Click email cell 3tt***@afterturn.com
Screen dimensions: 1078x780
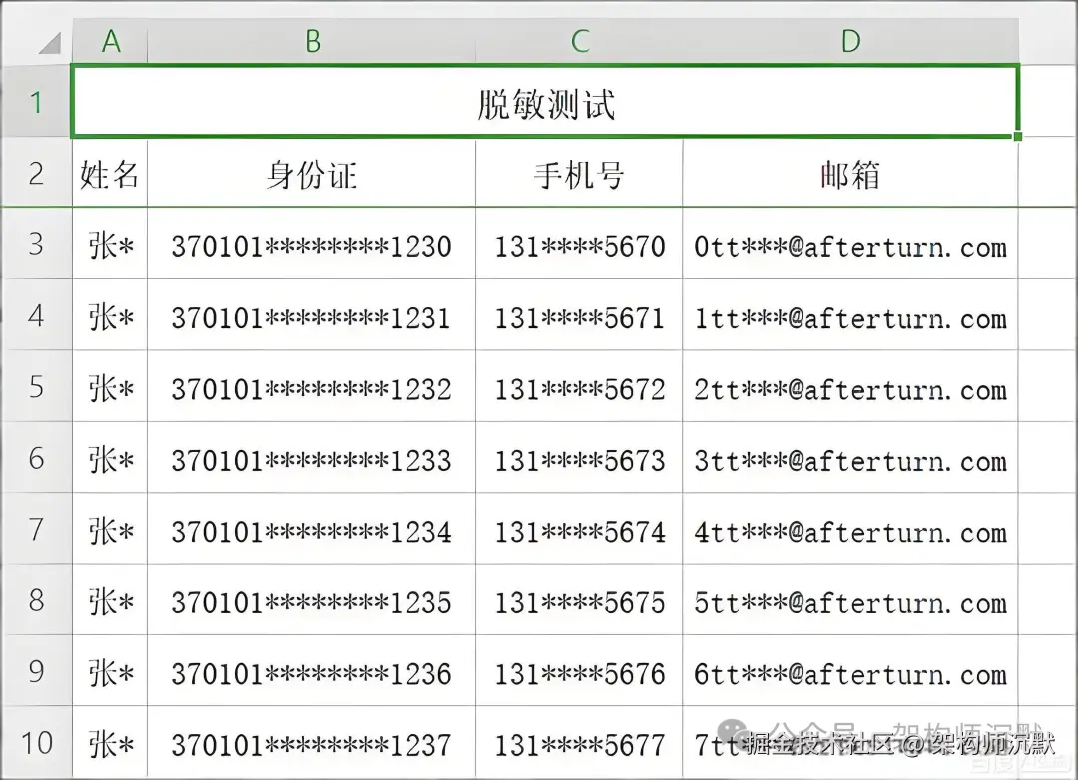(x=850, y=458)
